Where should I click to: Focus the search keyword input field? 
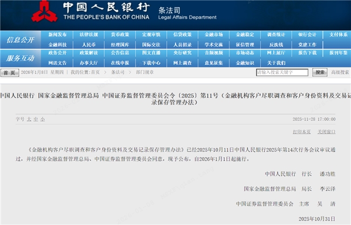point(282,72)
